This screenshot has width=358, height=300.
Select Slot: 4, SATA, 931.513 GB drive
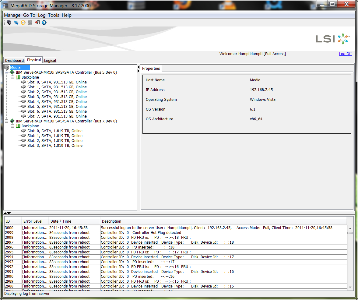click(57, 101)
